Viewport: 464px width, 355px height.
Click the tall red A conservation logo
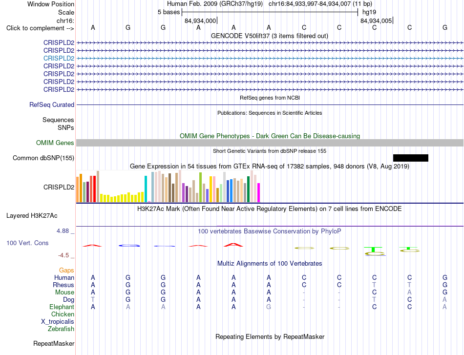pyautogui.click(x=233, y=245)
